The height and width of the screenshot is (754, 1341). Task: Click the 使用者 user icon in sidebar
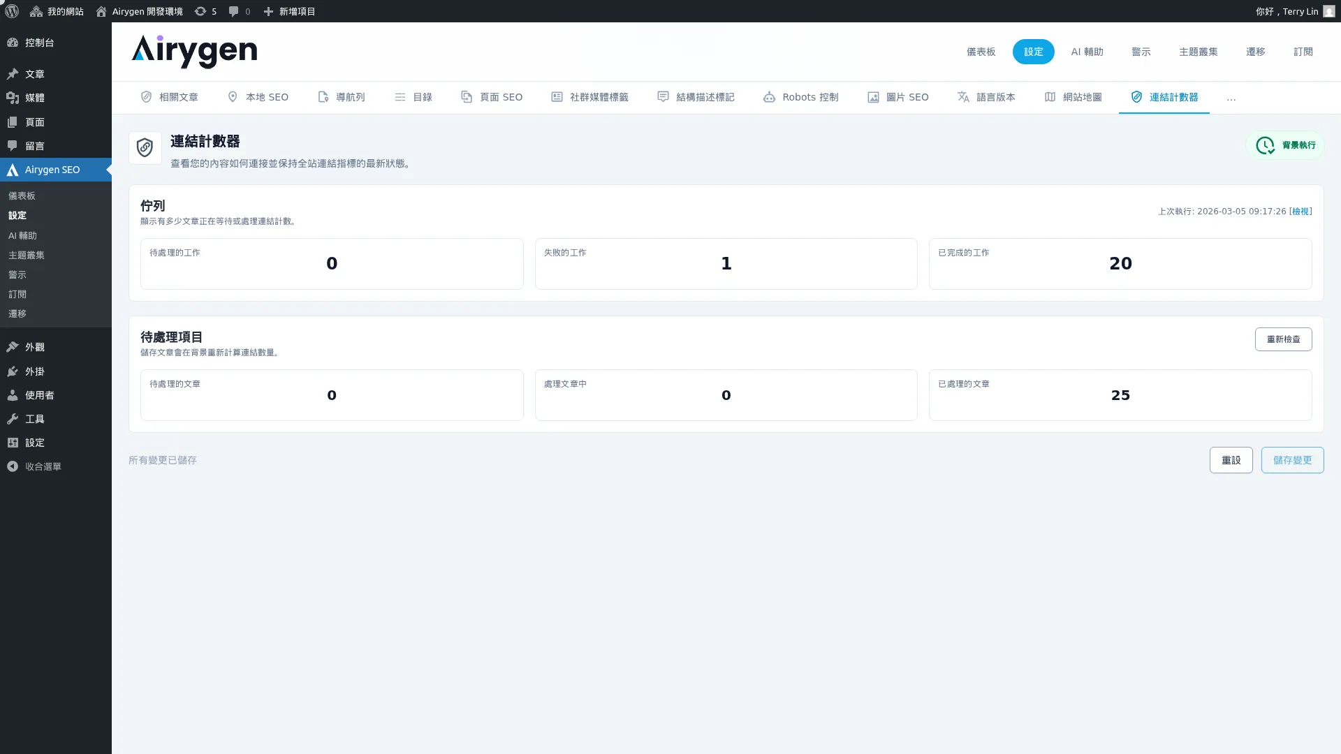[x=13, y=395]
